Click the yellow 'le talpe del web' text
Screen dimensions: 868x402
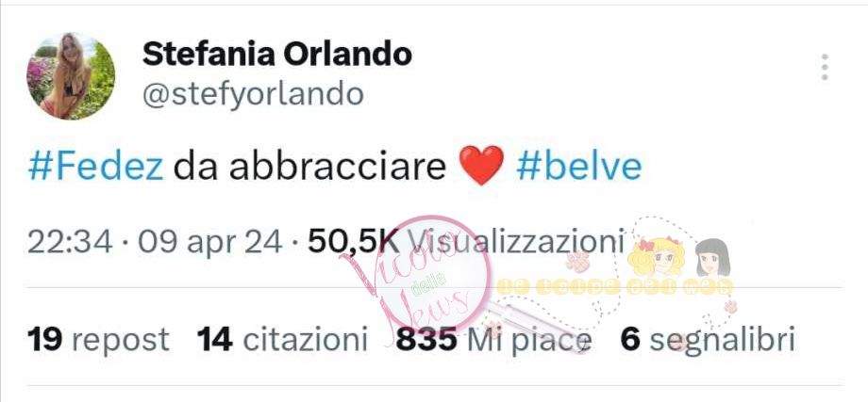coord(614,286)
